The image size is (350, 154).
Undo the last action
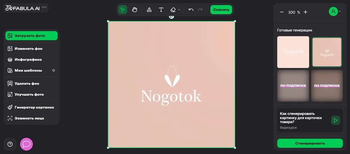[x=191, y=10]
